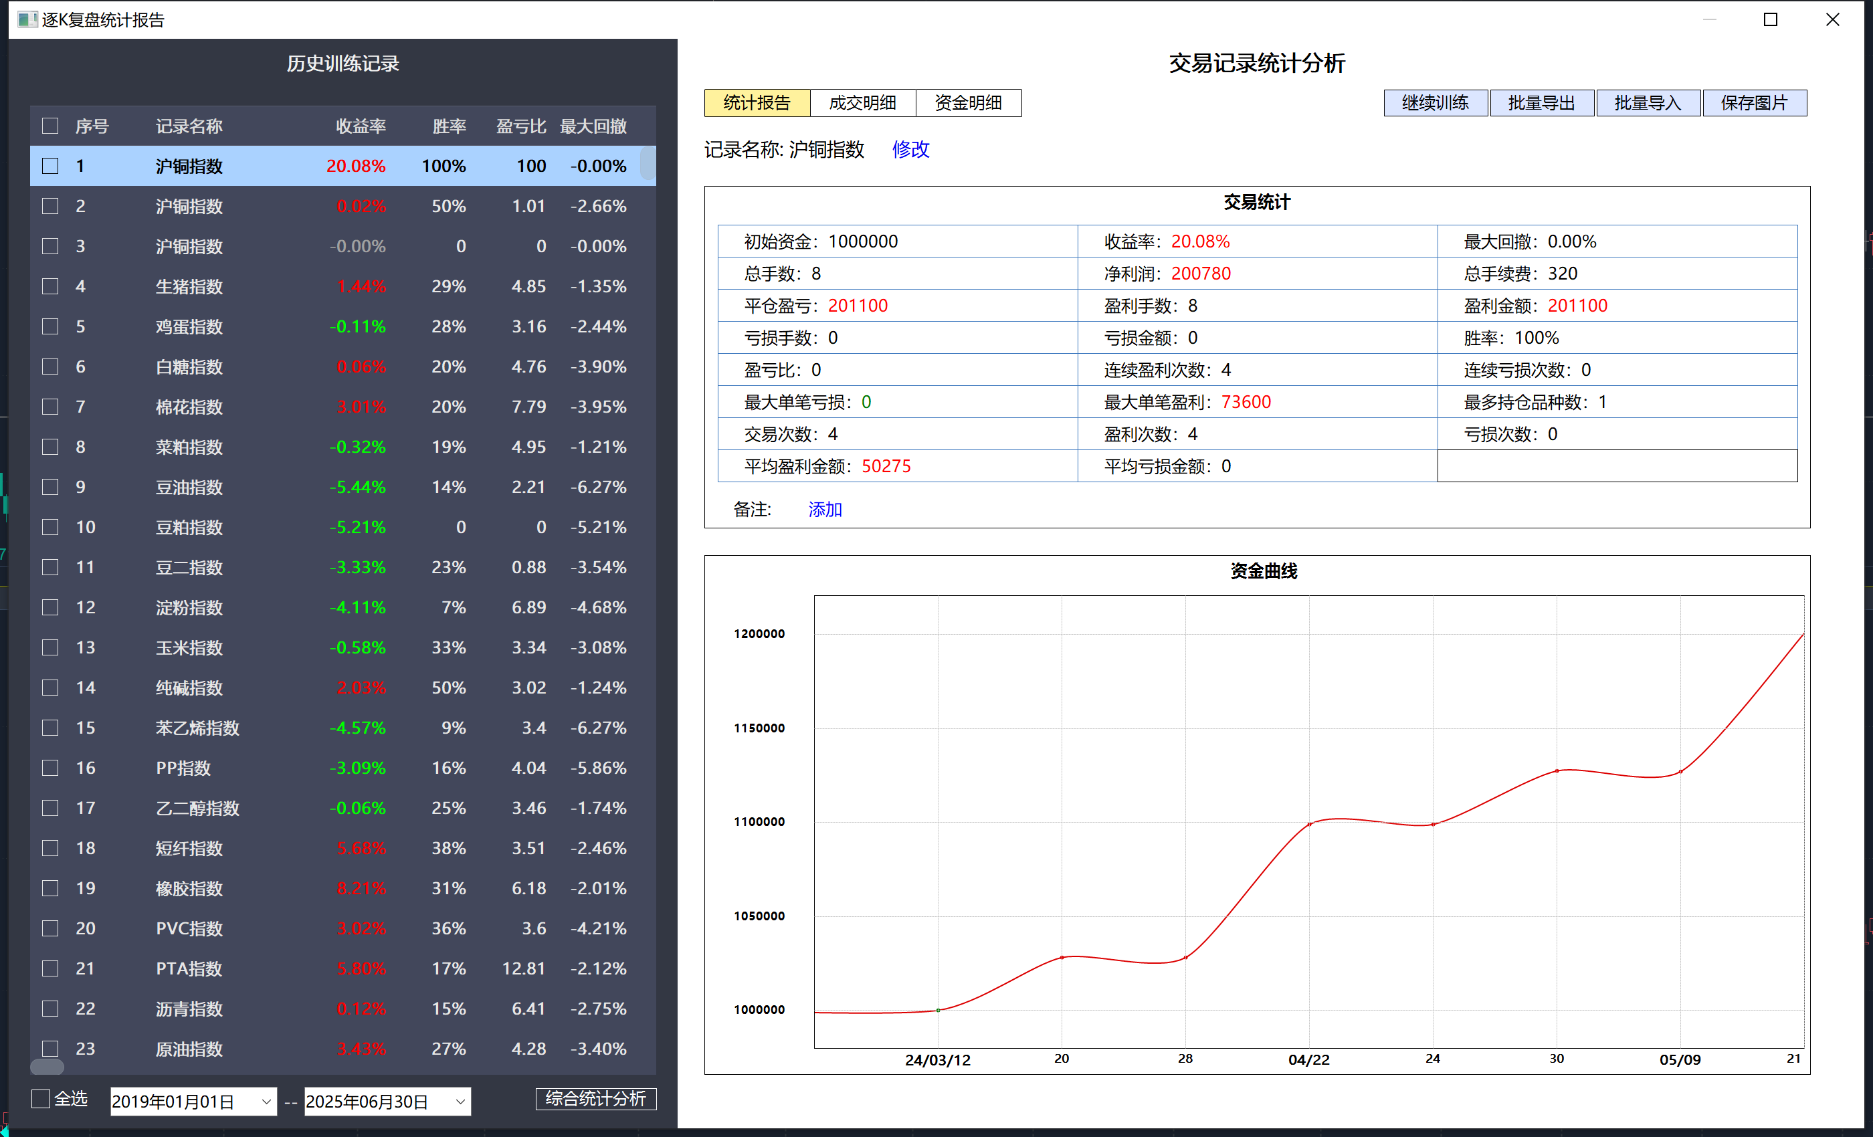
Task: Tick the header checkbox beside 序号
Action: (x=50, y=126)
